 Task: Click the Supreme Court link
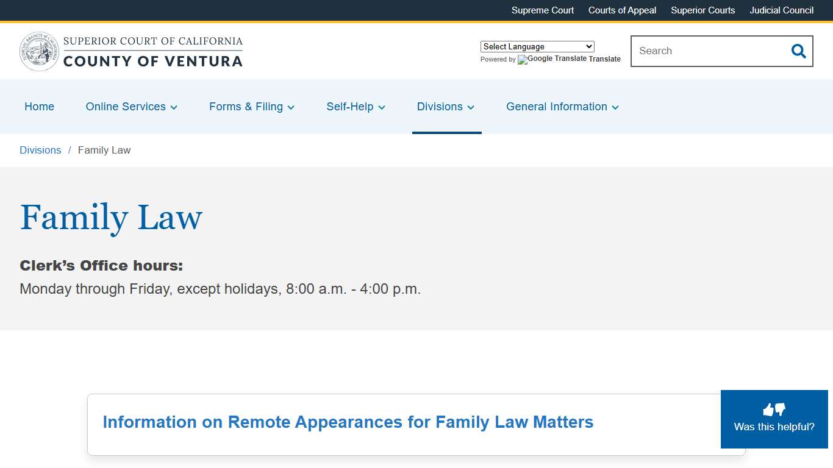(x=542, y=10)
